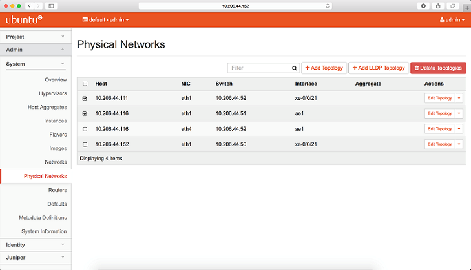Collapse the Admin sidebar section

pyautogui.click(x=36, y=50)
